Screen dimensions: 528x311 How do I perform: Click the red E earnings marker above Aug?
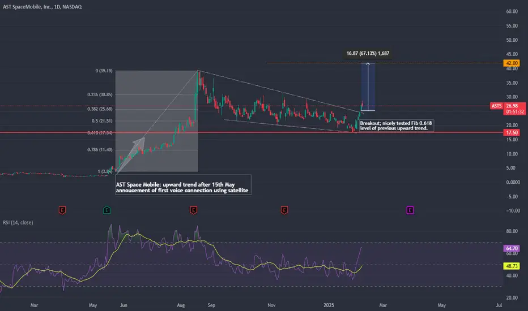pos(193,210)
